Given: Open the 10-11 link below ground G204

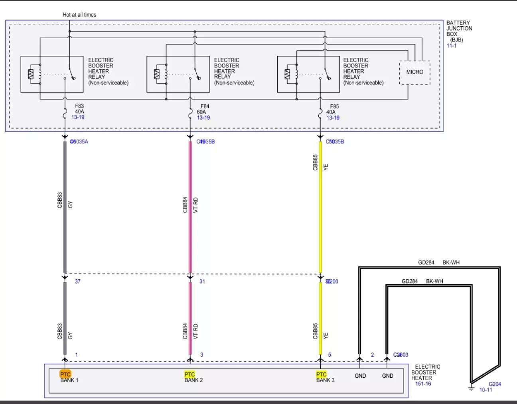Looking at the screenshot, I should 486,390.
